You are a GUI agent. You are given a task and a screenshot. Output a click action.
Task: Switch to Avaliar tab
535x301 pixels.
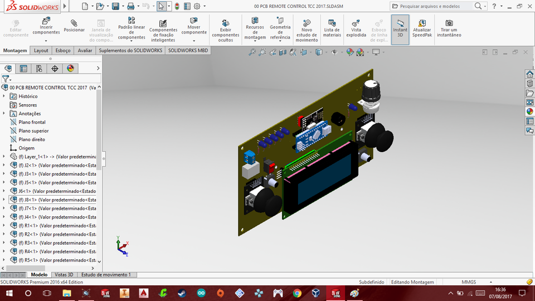85,51
